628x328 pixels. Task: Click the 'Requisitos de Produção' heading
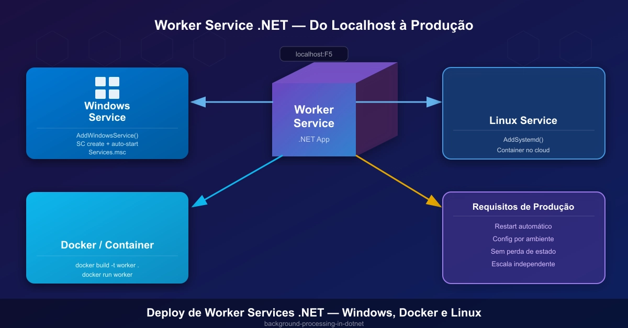click(x=523, y=207)
